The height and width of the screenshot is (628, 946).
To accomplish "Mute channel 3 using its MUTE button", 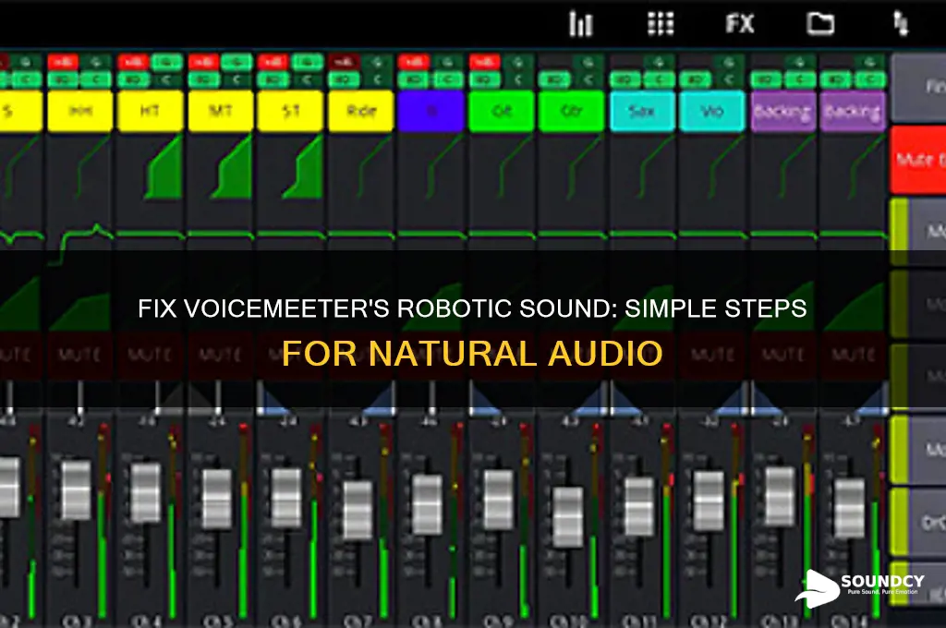I will (80, 355).
